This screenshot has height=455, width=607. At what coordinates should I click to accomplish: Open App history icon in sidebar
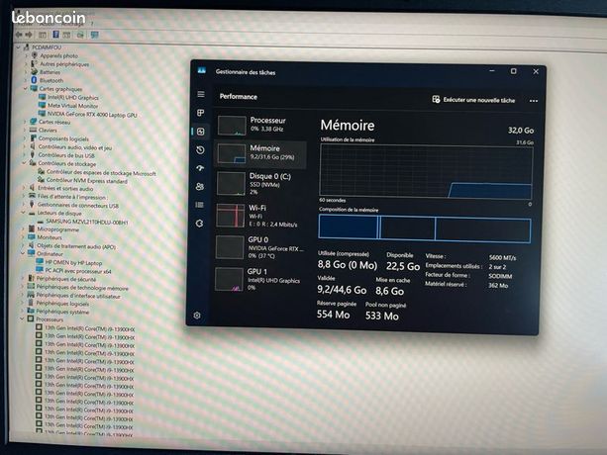pos(200,150)
